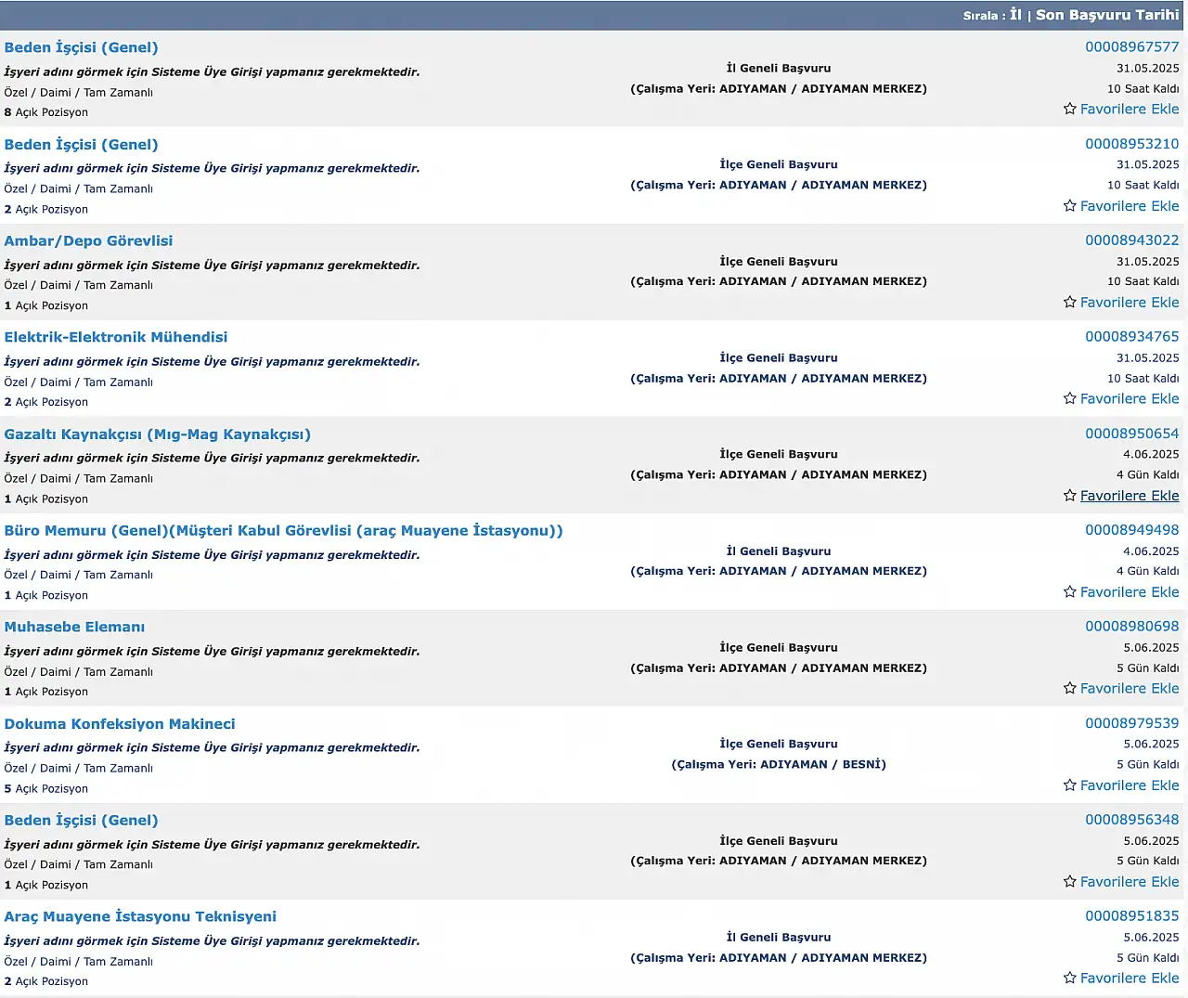This screenshot has height=998, width=1188.
Task: Click Favorilere Ekle text for Dokuma Konfeksiyon Makineci
Action: [1130, 785]
